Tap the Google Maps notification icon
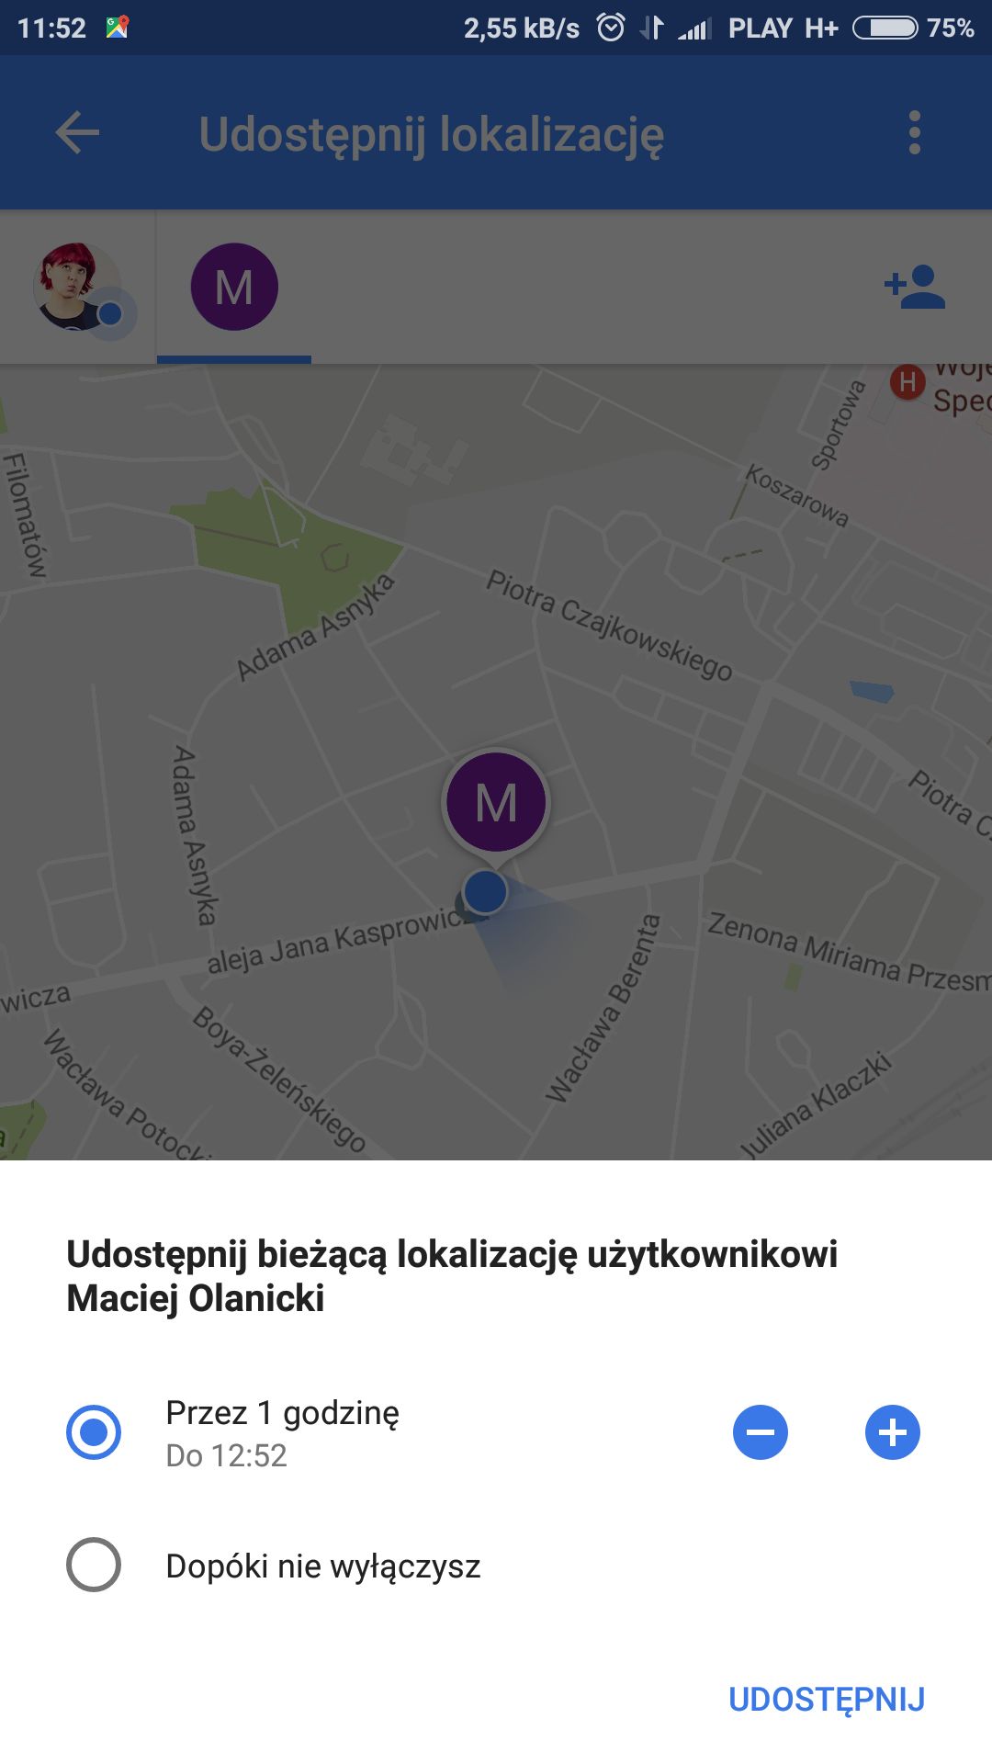The height and width of the screenshot is (1764, 992). 118,28
